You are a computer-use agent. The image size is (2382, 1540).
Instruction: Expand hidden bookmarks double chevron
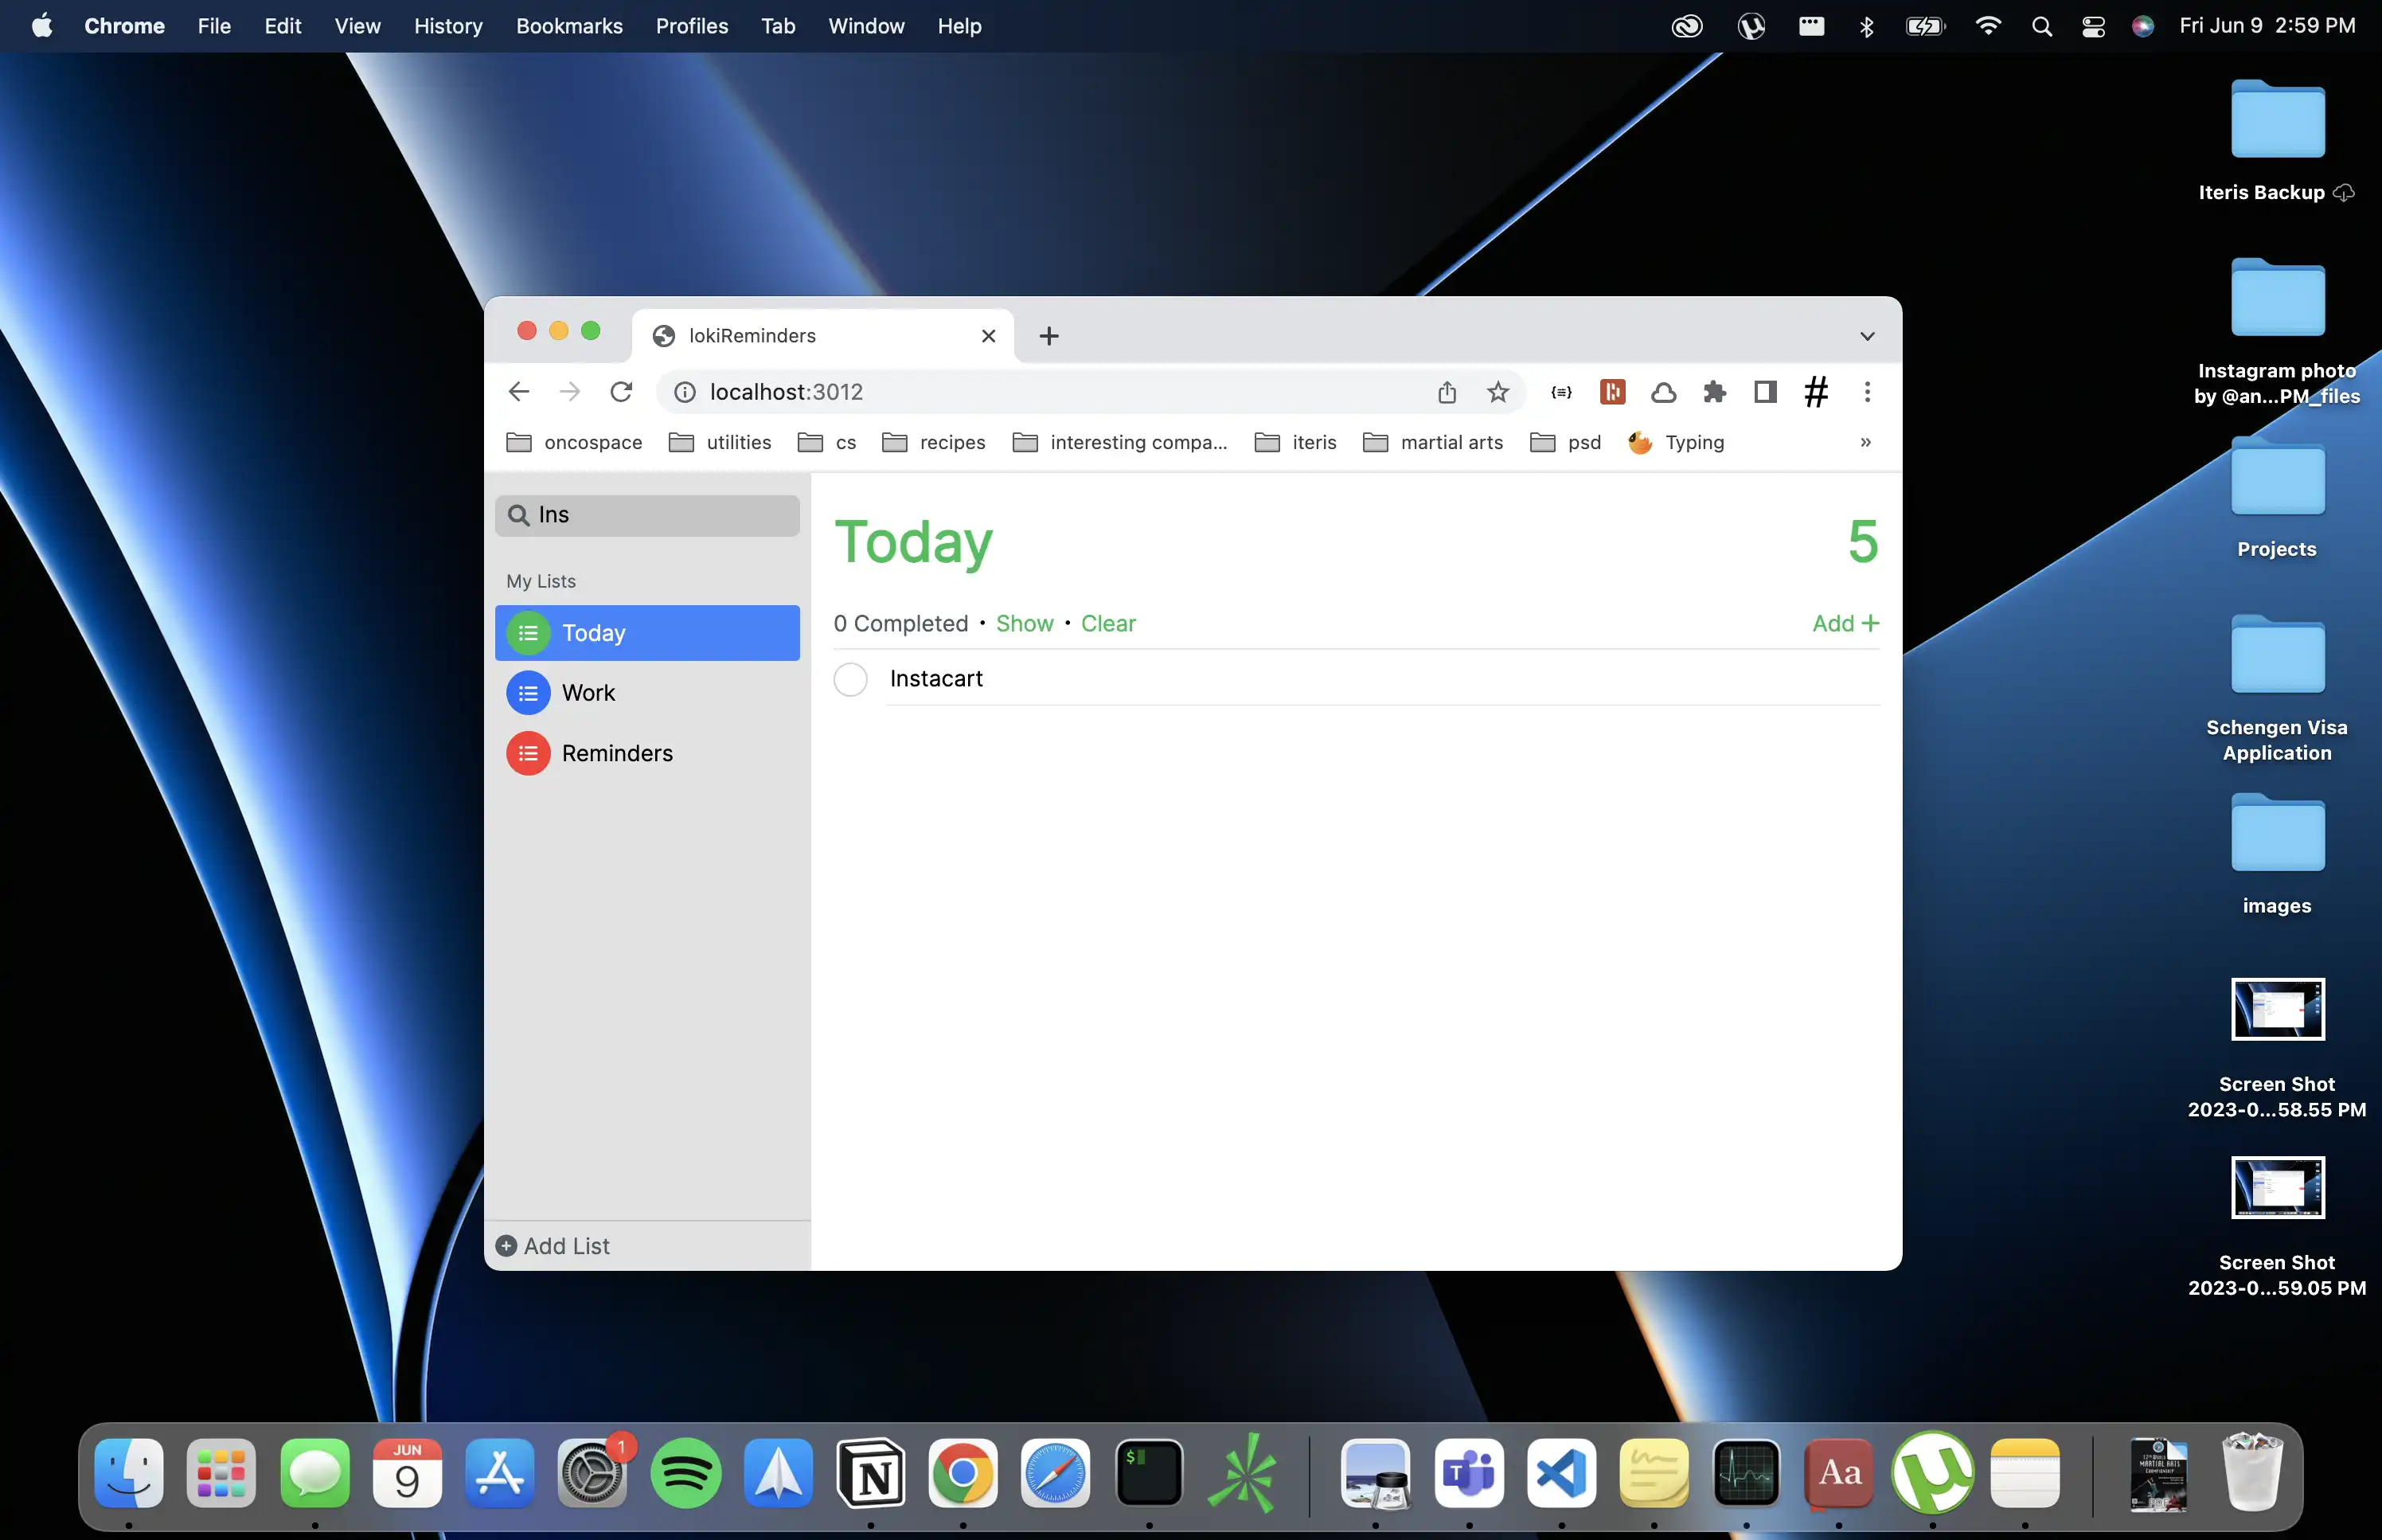(1865, 442)
